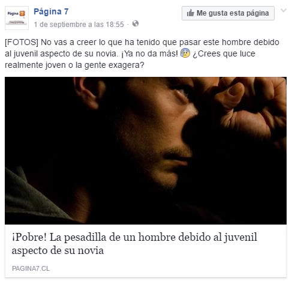Expand the post options chevron
This screenshot has width=292, height=281.
click(x=284, y=10)
